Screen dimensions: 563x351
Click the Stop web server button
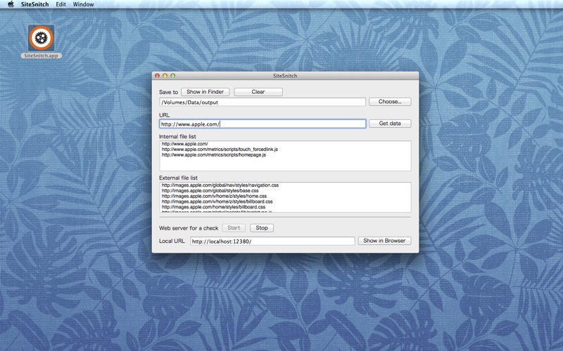pos(262,227)
